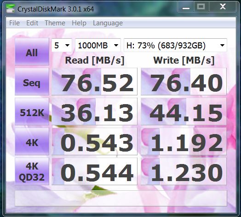
Task: Start the 4K random test
Action: (32, 141)
